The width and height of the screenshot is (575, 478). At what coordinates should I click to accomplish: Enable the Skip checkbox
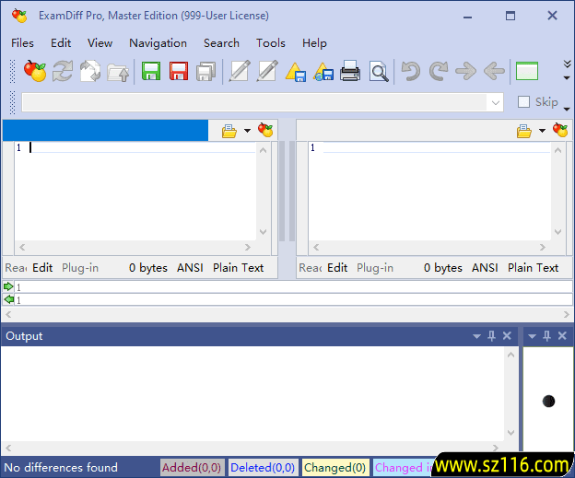[523, 102]
